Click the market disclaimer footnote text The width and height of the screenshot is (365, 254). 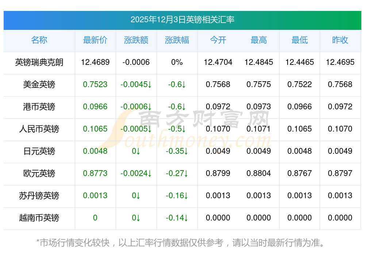[180, 242]
